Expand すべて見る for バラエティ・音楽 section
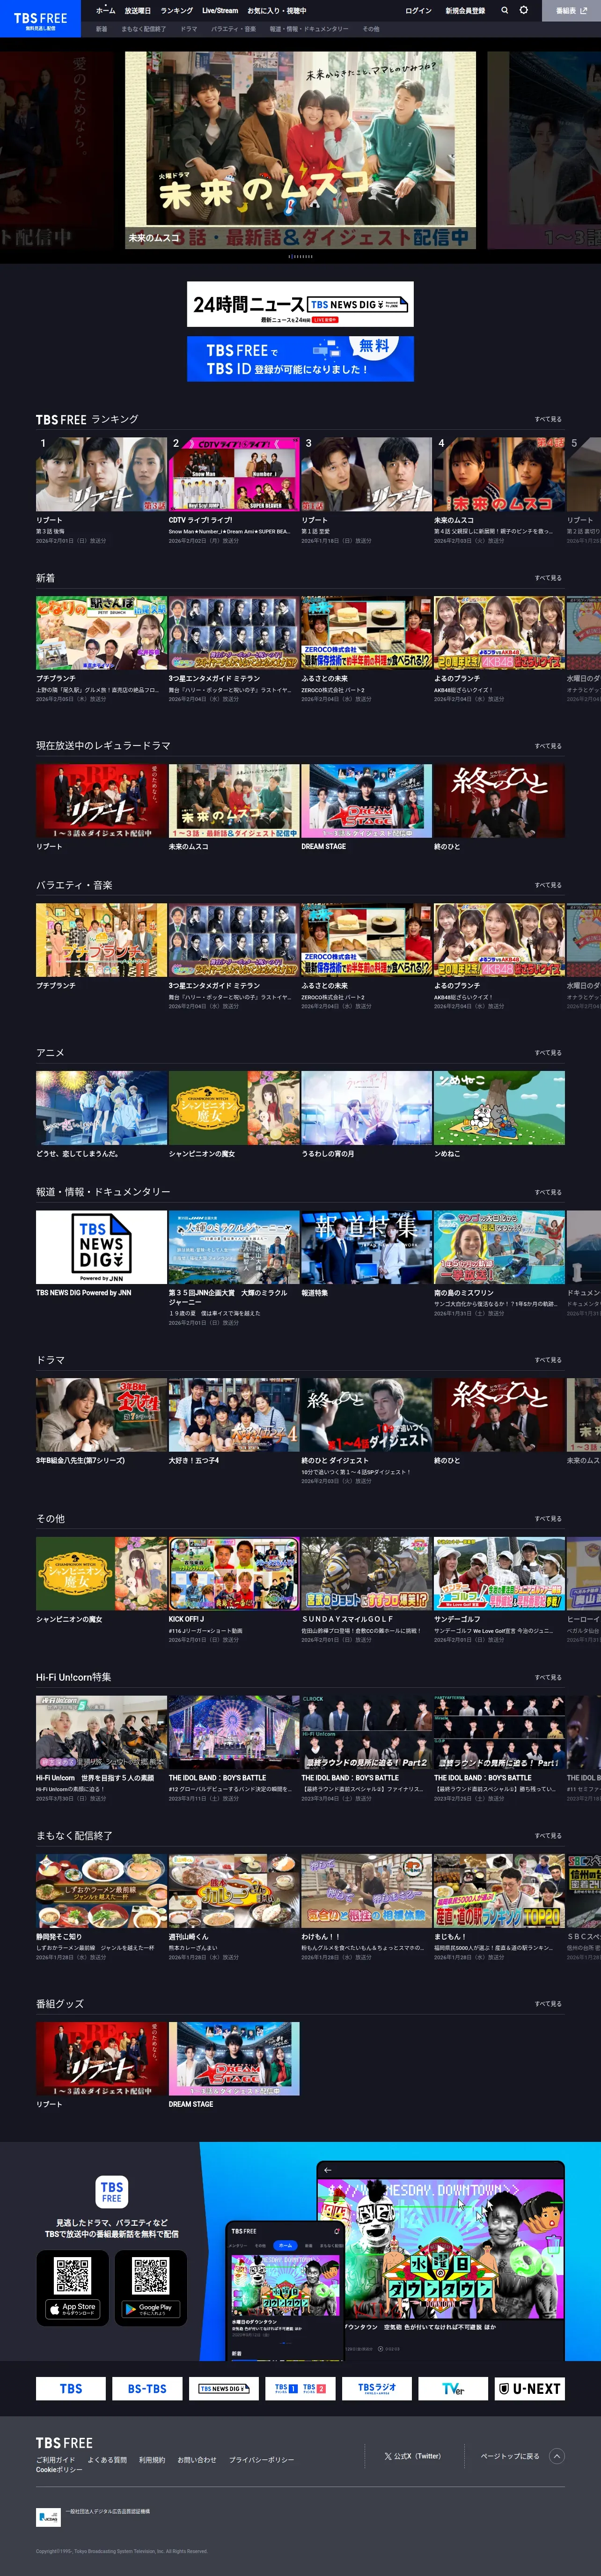This screenshot has width=601, height=2576. (x=548, y=885)
